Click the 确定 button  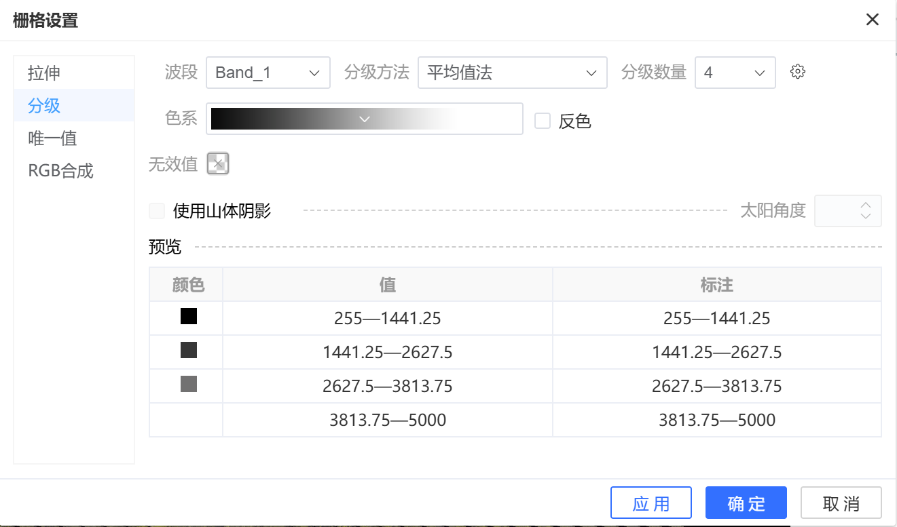746,503
